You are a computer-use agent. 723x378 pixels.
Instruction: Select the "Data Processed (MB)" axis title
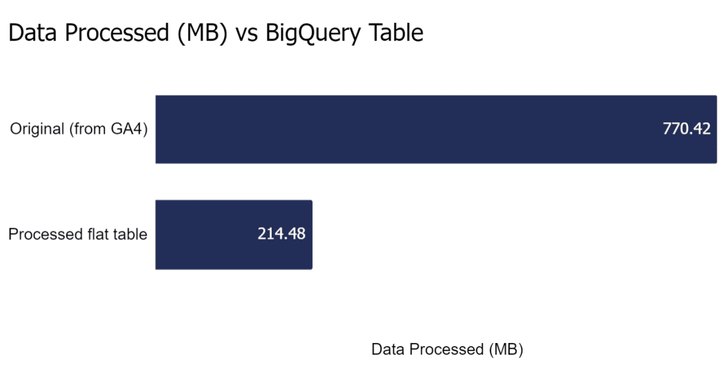(446, 350)
